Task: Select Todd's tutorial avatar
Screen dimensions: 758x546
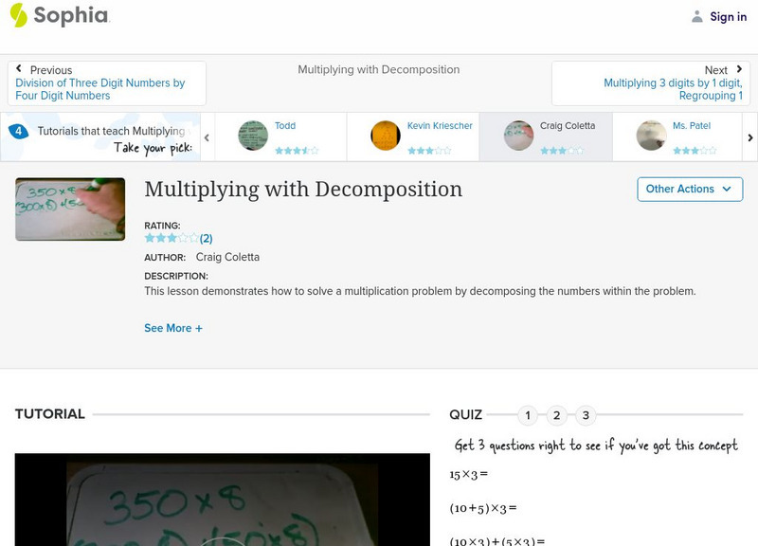Action: (x=252, y=136)
